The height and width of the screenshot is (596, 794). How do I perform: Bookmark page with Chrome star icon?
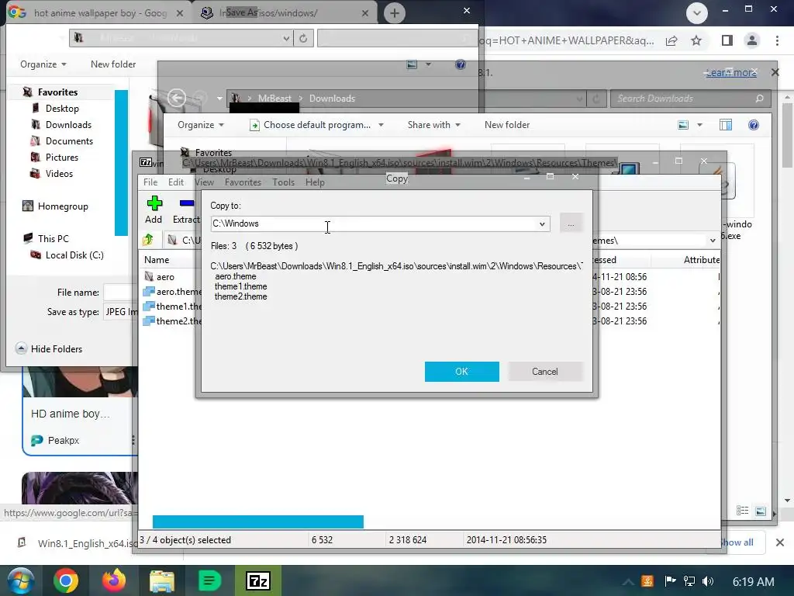point(696,40)
